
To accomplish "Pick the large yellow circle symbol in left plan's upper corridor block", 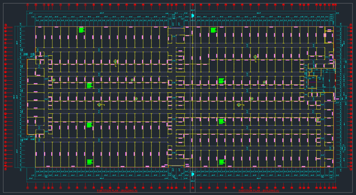I will click(115, 62).
